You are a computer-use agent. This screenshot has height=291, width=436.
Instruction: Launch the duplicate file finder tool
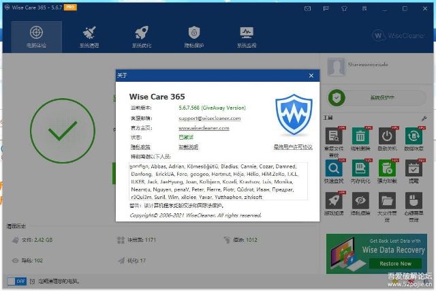[x=334, y=136]
